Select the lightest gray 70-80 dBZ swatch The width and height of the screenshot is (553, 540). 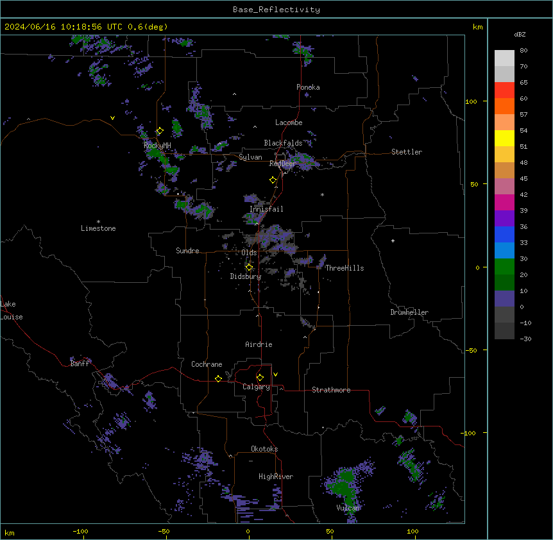pyautogui.click(x=504, y=58)
